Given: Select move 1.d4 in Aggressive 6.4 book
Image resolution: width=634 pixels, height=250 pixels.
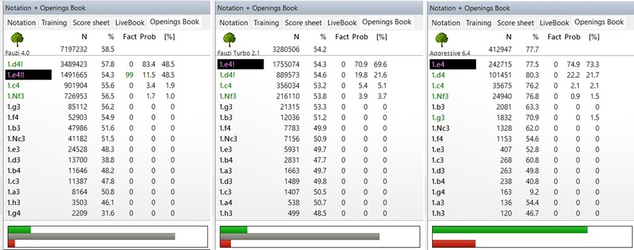Looking at the screenshot, I should (438, 75).
